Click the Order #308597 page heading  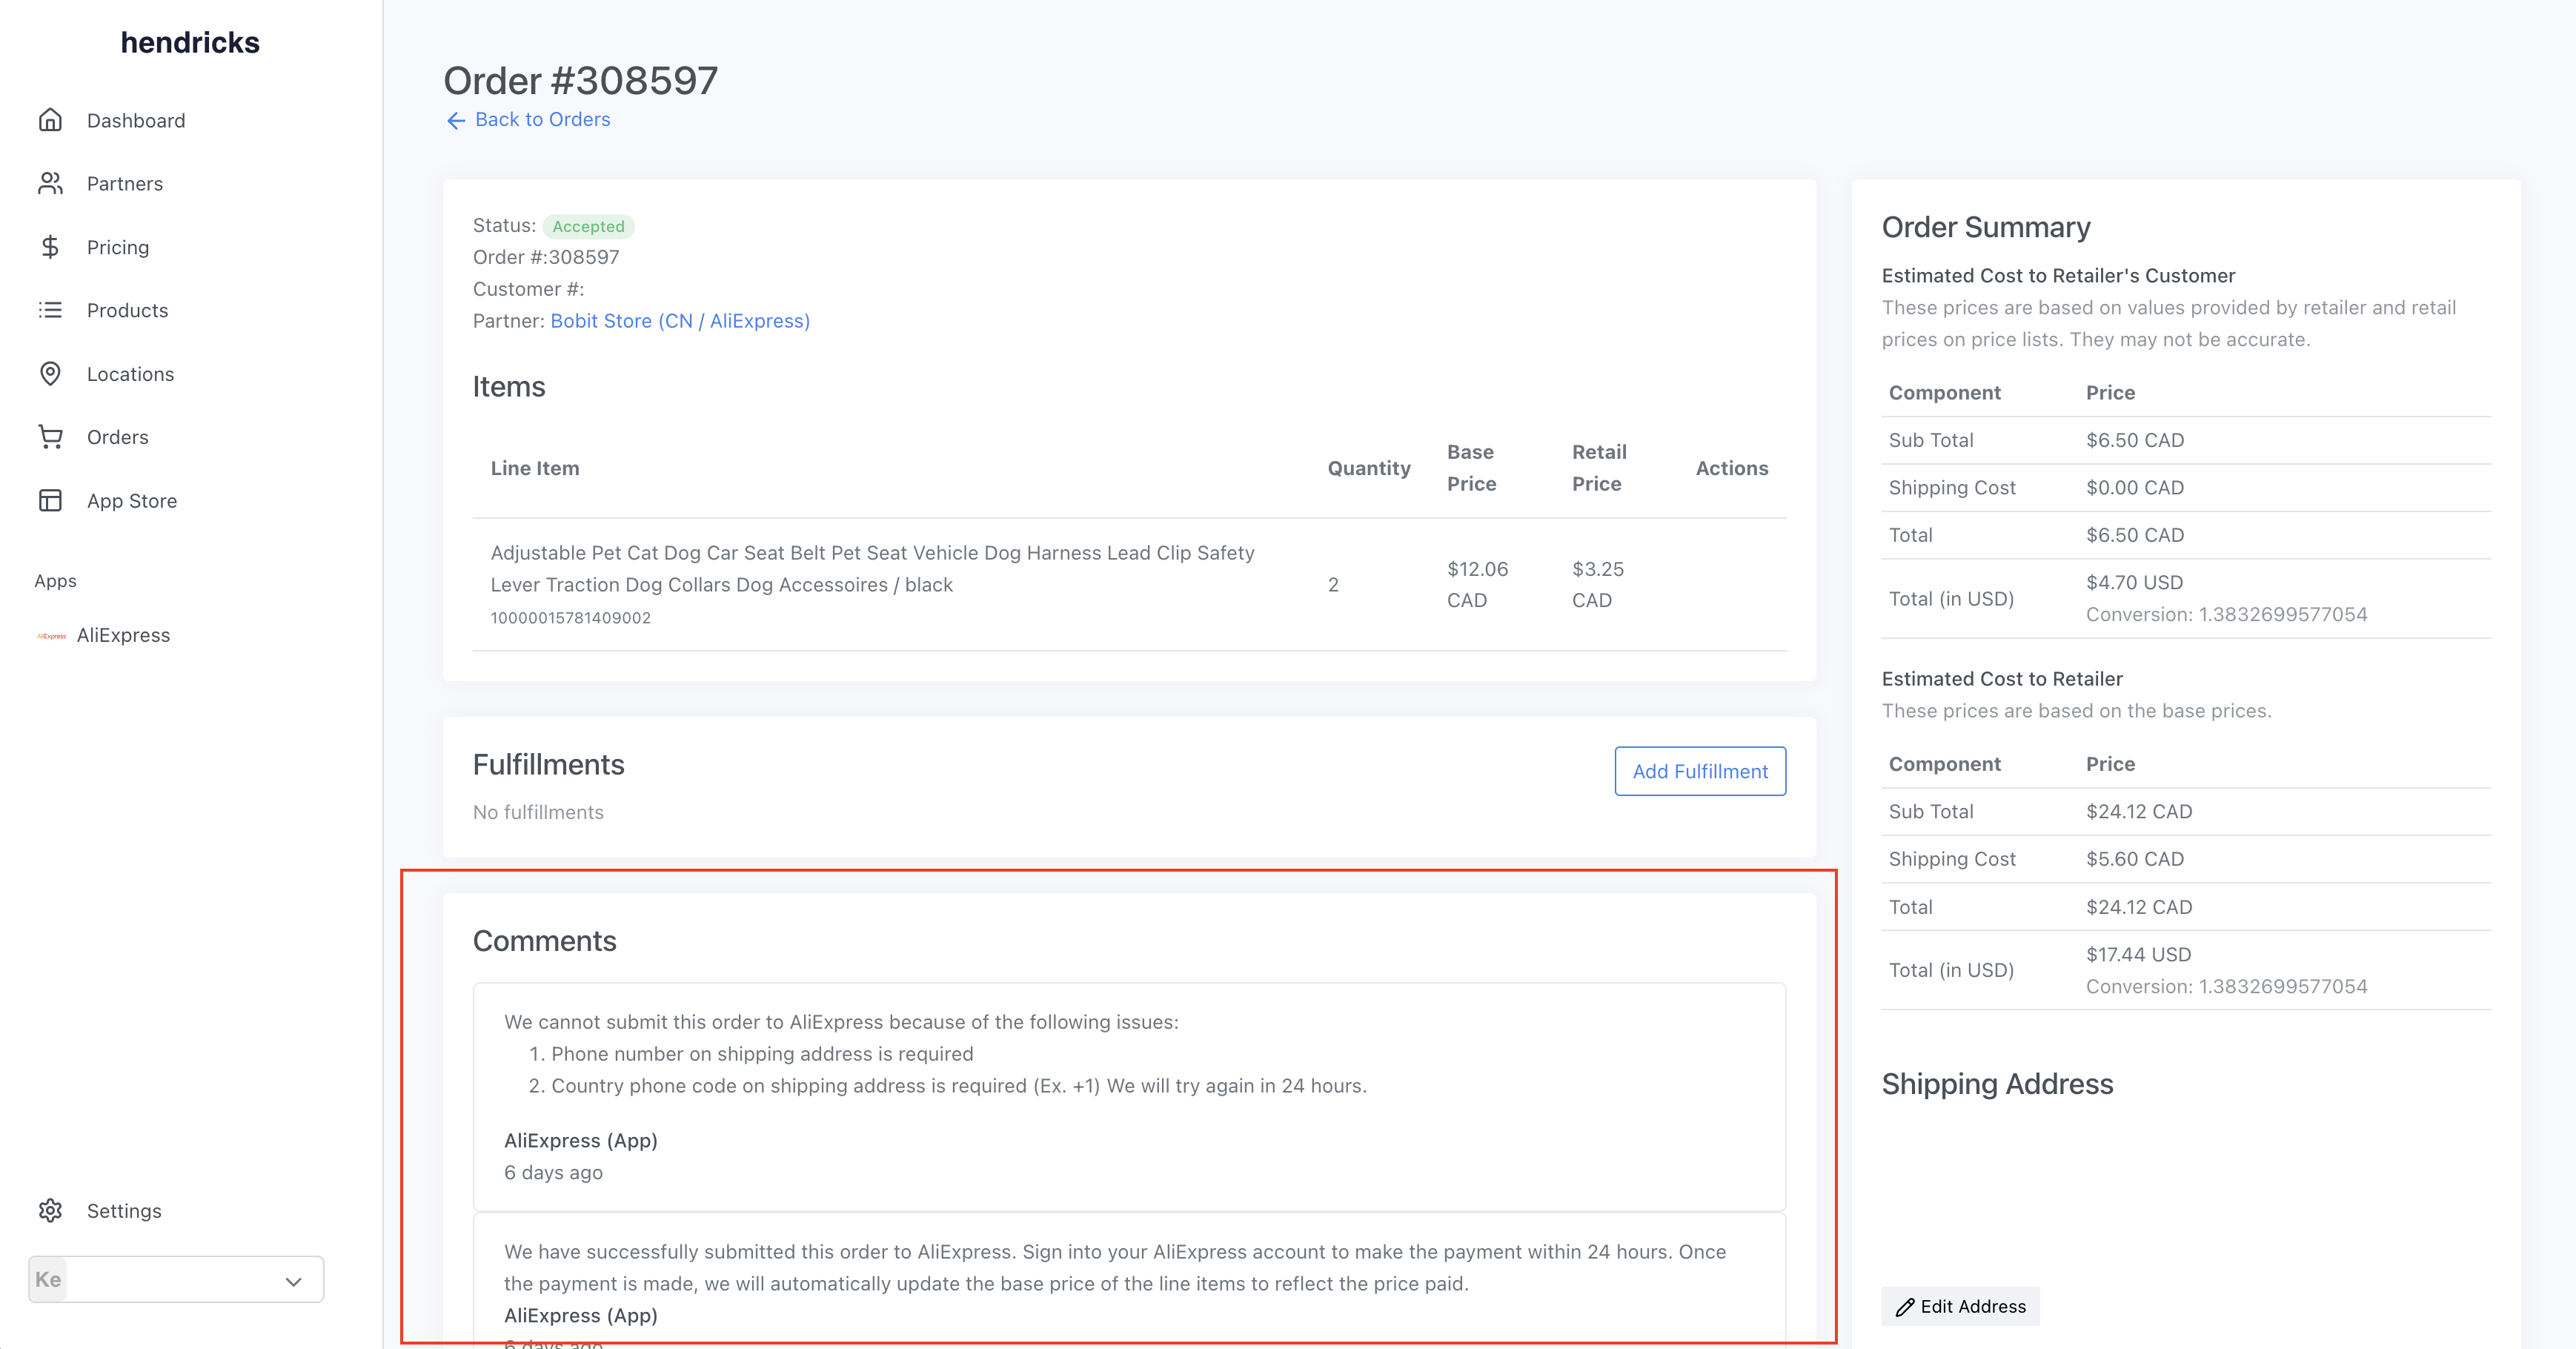[x=580, y=81]
